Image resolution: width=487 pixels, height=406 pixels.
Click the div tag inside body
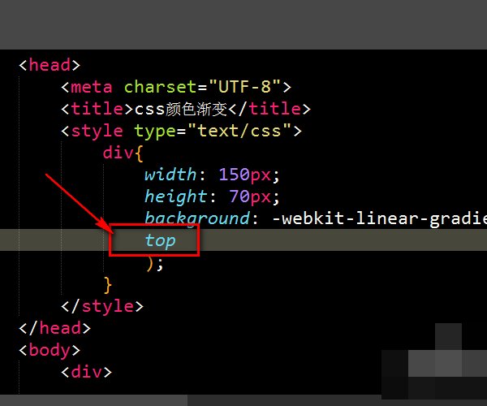[x=86, y=372]
